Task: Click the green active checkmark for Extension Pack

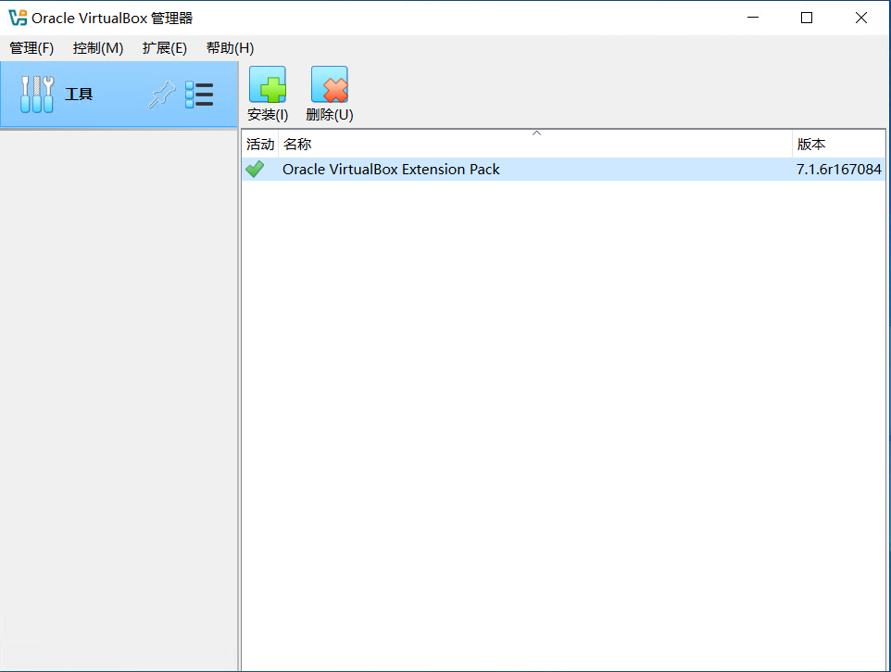Action: click(x=255, y=169)
